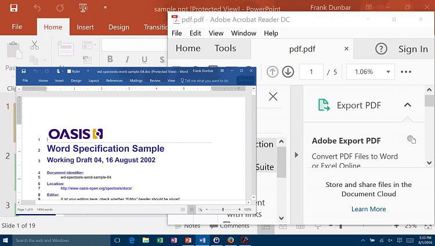Save document in Word quick access toolbar

(x=24, y=71)
